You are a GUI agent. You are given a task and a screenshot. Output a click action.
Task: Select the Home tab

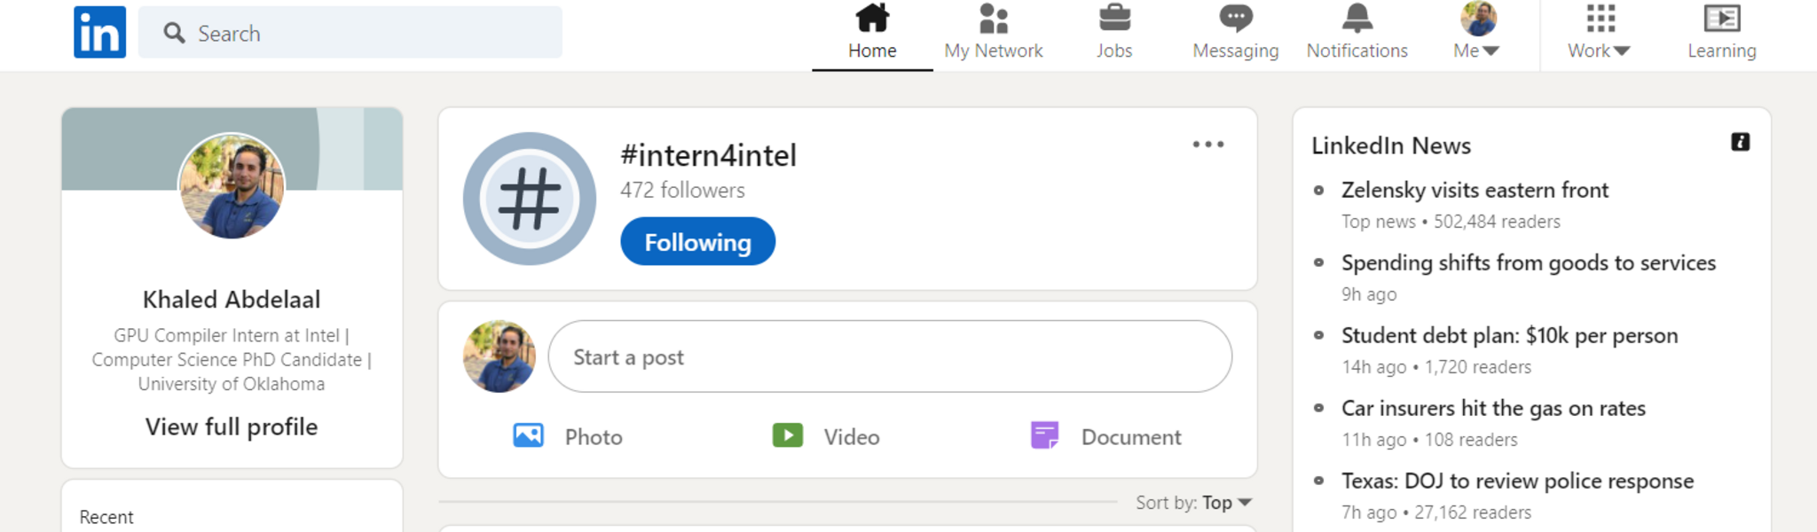872,33
